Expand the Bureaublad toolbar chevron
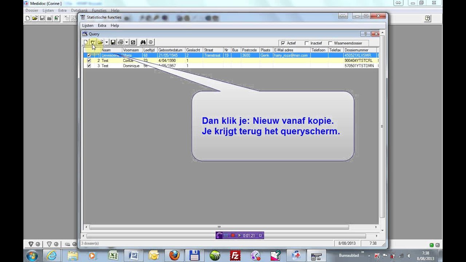 click(x=363, y=252)
